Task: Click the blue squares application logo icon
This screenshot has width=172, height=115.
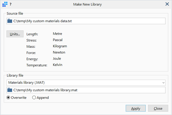Action: 5,4
